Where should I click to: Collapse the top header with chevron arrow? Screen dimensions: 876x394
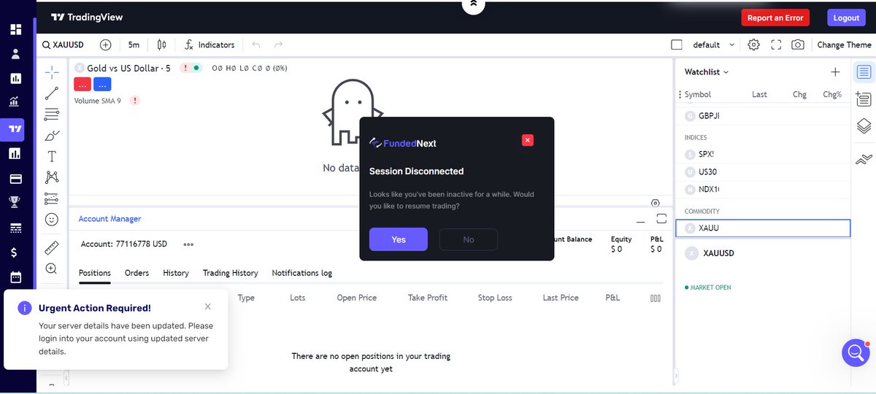point(473,4)
